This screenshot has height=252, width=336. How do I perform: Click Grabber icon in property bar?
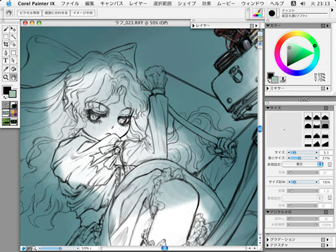9,13
